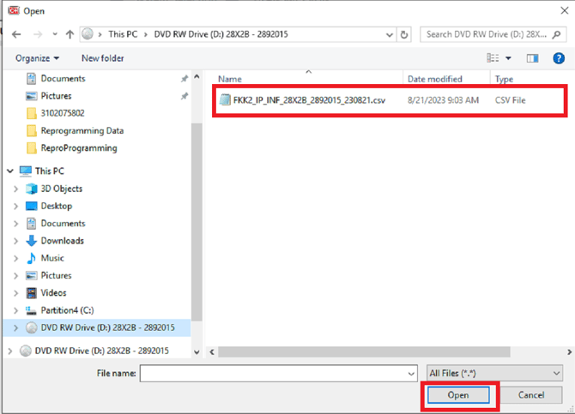The height and width of the screenshot is (414, 575).
Task: Open the Reprogramming Data folder
Action: (75, 131)
